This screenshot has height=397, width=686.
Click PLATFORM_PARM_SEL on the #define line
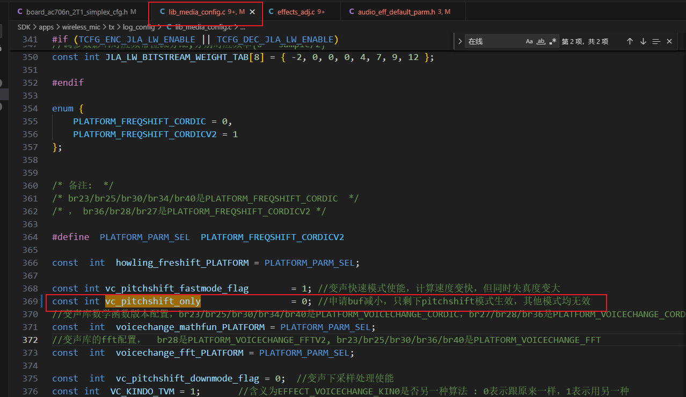tap(145, 237)
